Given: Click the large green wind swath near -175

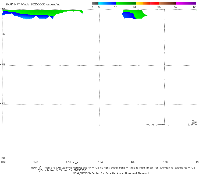Looking at the screenshot, I should 38,12.
